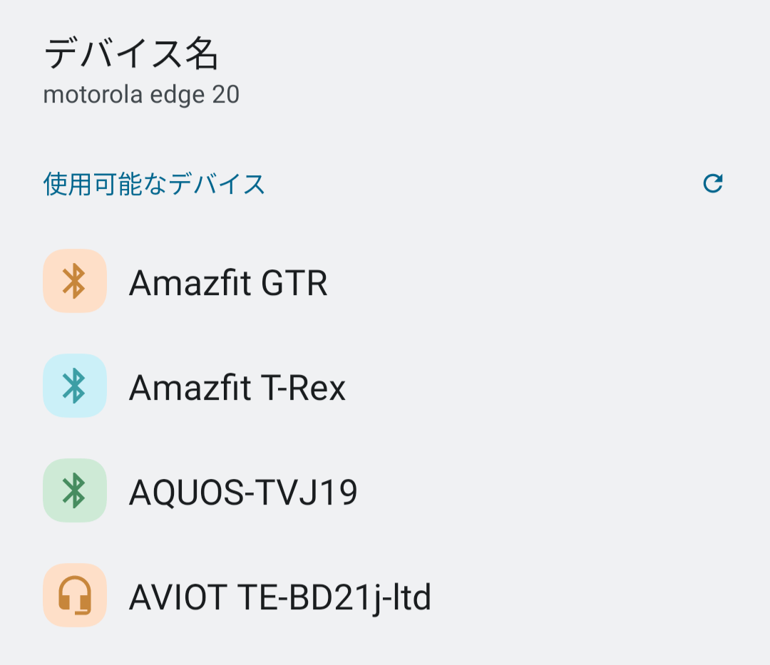This screenshot has width=770, height=665.
Task: Tap the blue Bluetooth icon beside Amazfit T-Rex
Action: tap(75, 386)
